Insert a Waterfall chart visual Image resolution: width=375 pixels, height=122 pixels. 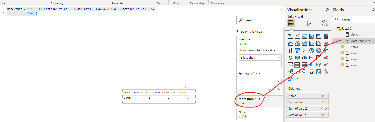(290, 50)
